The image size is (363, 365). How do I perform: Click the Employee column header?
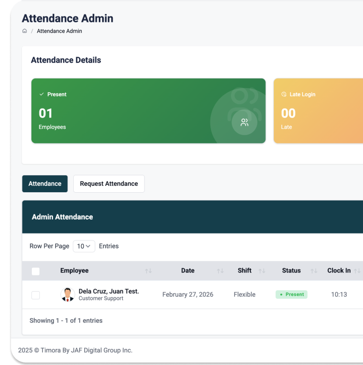click(x=74, y=270)
